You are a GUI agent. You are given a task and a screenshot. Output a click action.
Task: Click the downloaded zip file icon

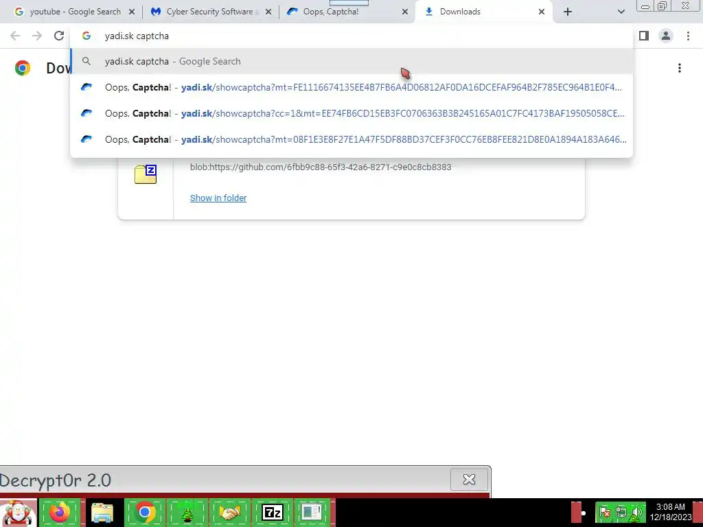coord(146,174)
